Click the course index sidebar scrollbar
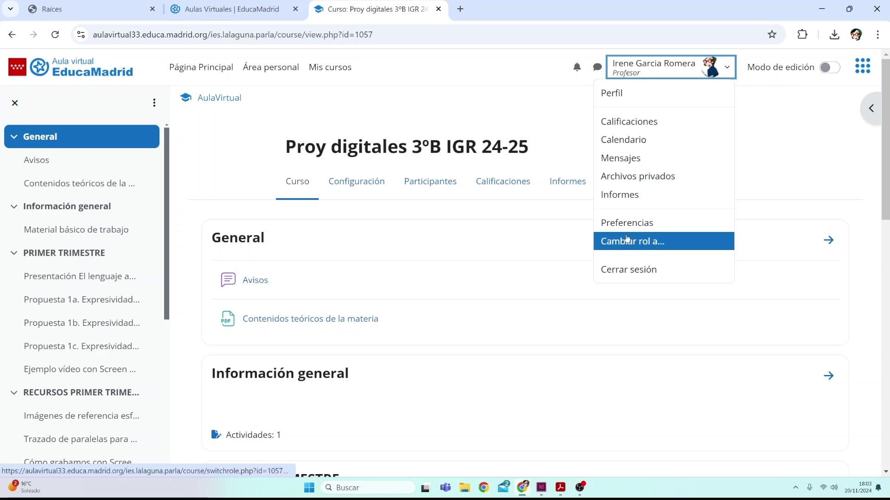Image resolution: width=890 pixels, height=500 pixels. 166,222
